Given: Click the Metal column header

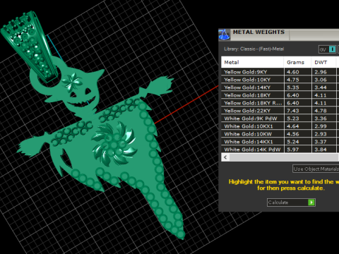Looking at the screenshot, I should click(x=252, y=62).
